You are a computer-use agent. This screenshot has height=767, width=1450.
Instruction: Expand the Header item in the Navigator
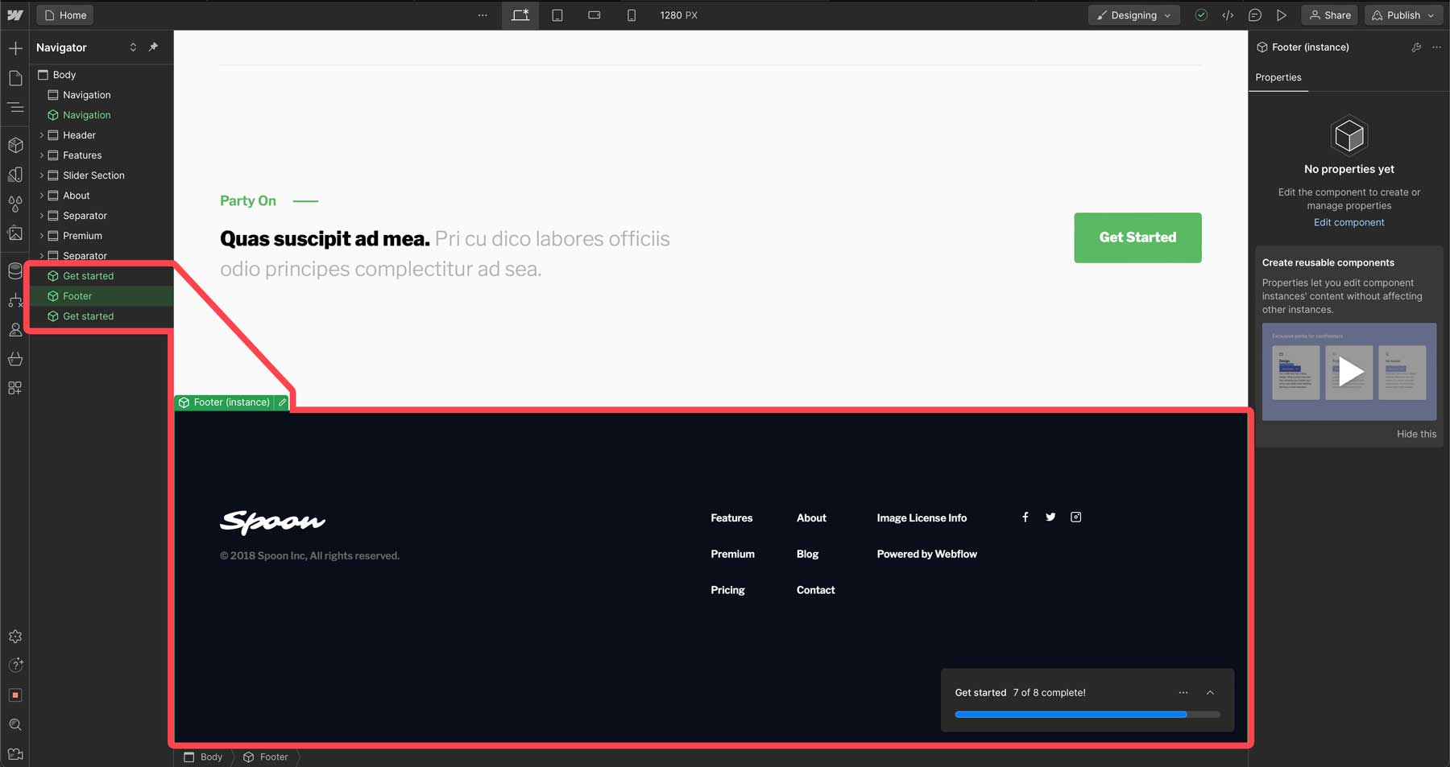[42, 134]
